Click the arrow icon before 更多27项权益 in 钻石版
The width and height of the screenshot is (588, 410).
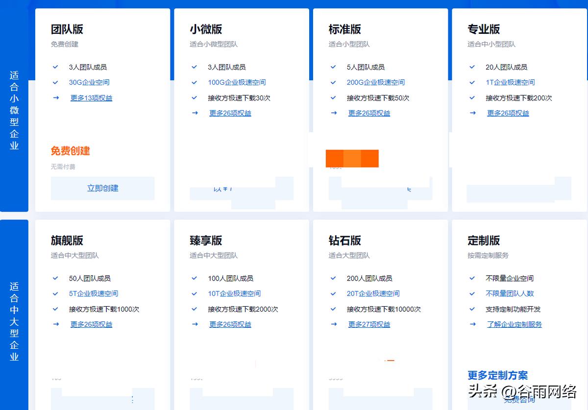click(x=333, y=324)
